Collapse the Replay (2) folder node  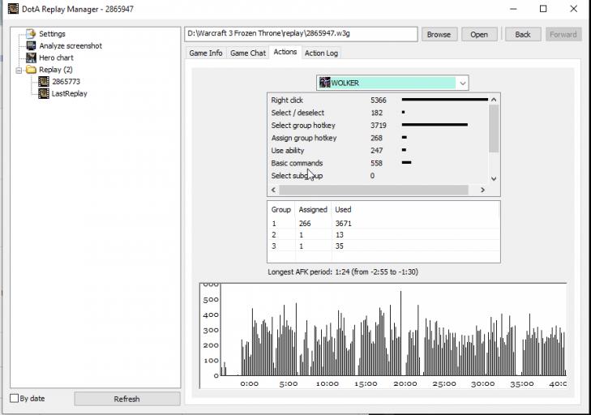pyautogui.click(x=19, y=70)
